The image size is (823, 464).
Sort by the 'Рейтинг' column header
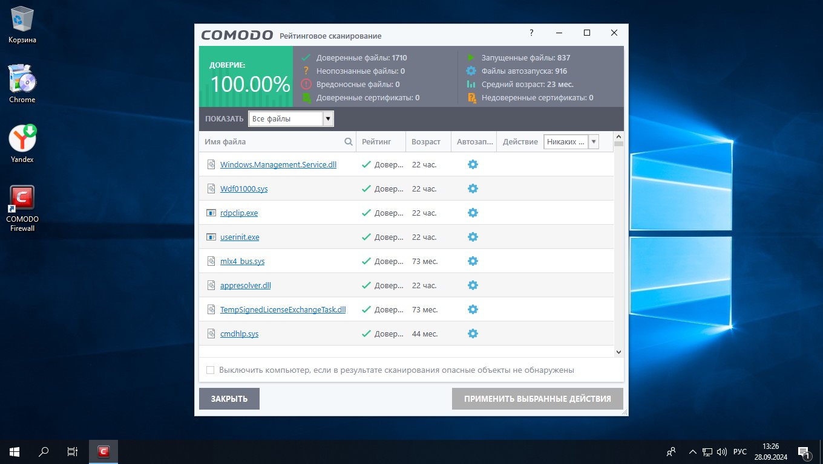point(376,142)
